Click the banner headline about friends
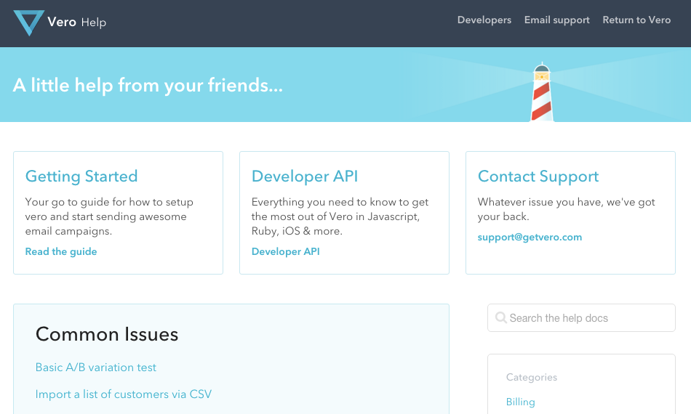The width and height of the screenshot is (691, 414). 148,86
